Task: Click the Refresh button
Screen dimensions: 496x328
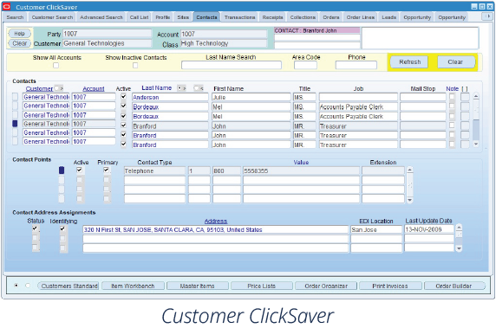Action: coord(409,61)
